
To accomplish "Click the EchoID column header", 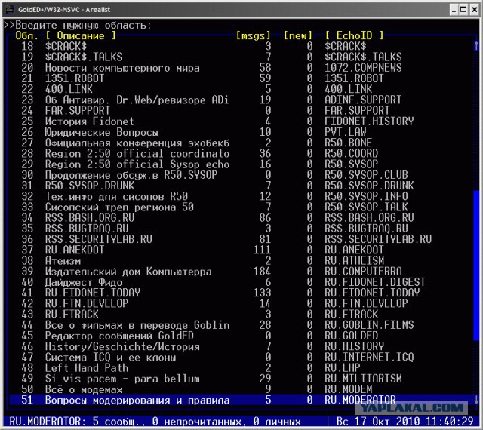I will click(354, 35).
